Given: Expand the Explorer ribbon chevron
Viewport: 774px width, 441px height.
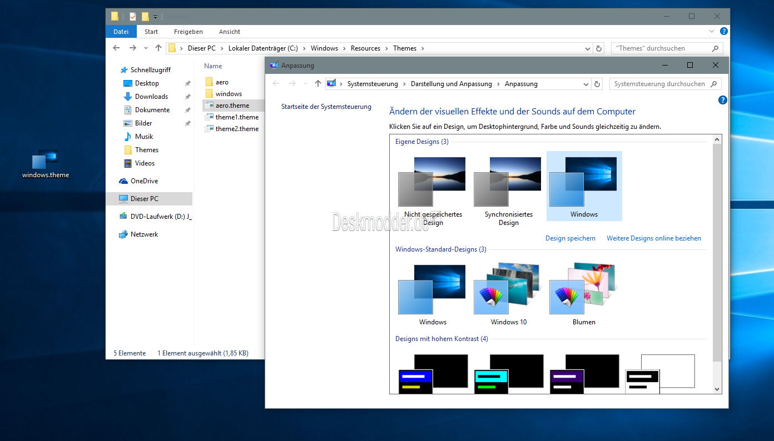Looking at the screenshot, I should (x=712, y=32).
